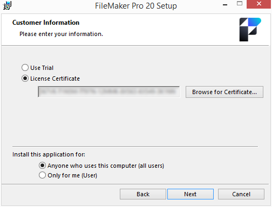Image resolution: width=272 pixels, height=207 pixels.
Task: Click the license certificate path field
Action: tap(108, 92)
